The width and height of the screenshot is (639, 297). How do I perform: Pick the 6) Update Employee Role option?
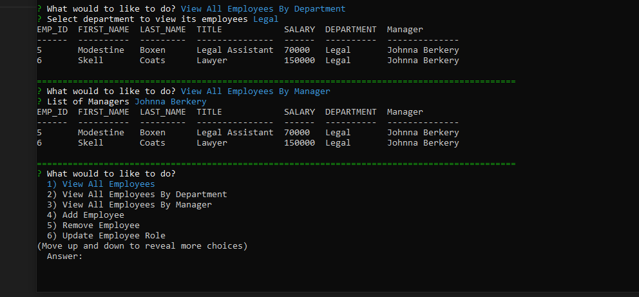106,236
